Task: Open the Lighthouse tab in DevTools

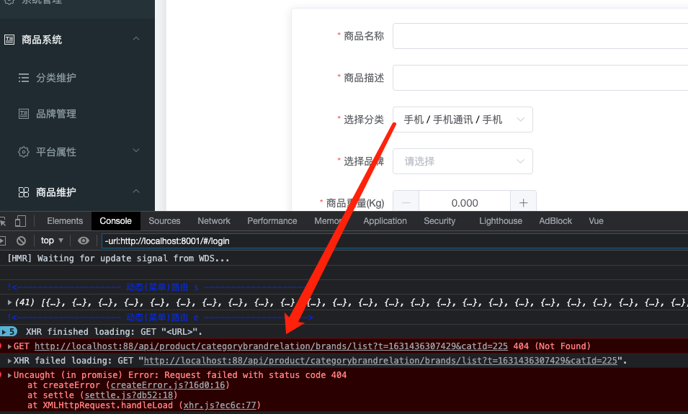Action: (x=501, y=221)
